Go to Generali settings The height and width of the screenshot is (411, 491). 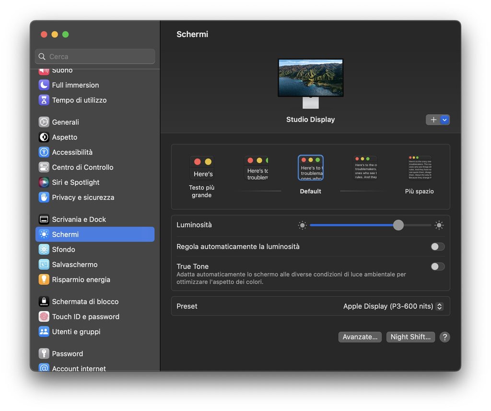pos(95,122)
